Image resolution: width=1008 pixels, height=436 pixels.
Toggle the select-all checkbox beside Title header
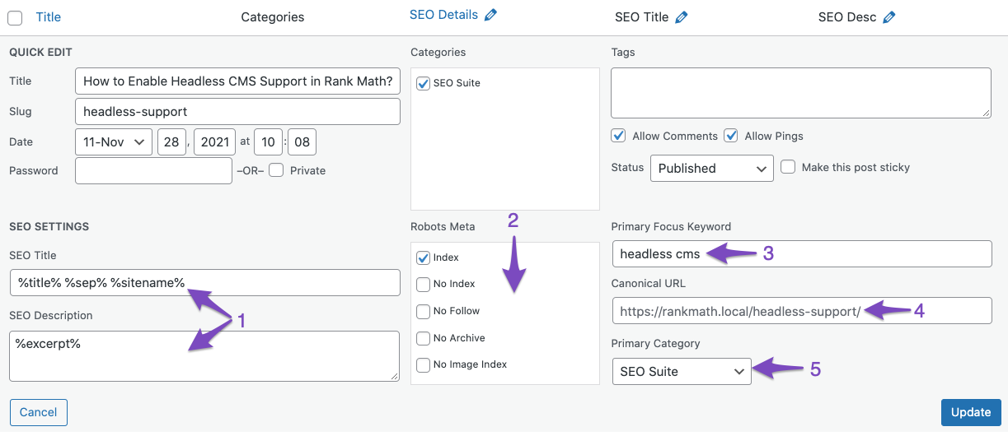coord(16,17)
